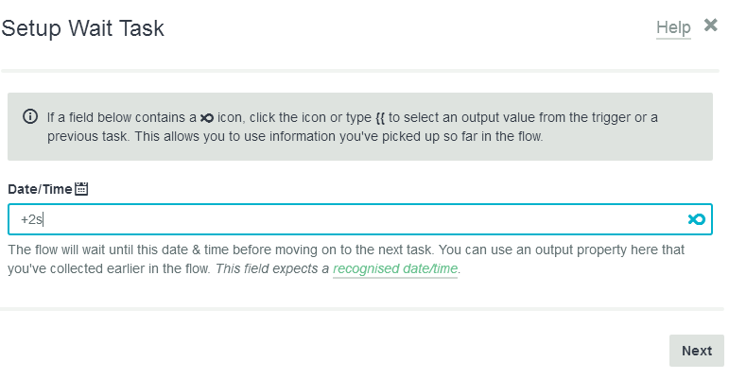The image size is (729, 379).
Task: Place cursor on the +2s value text
Action: [31, 219]
